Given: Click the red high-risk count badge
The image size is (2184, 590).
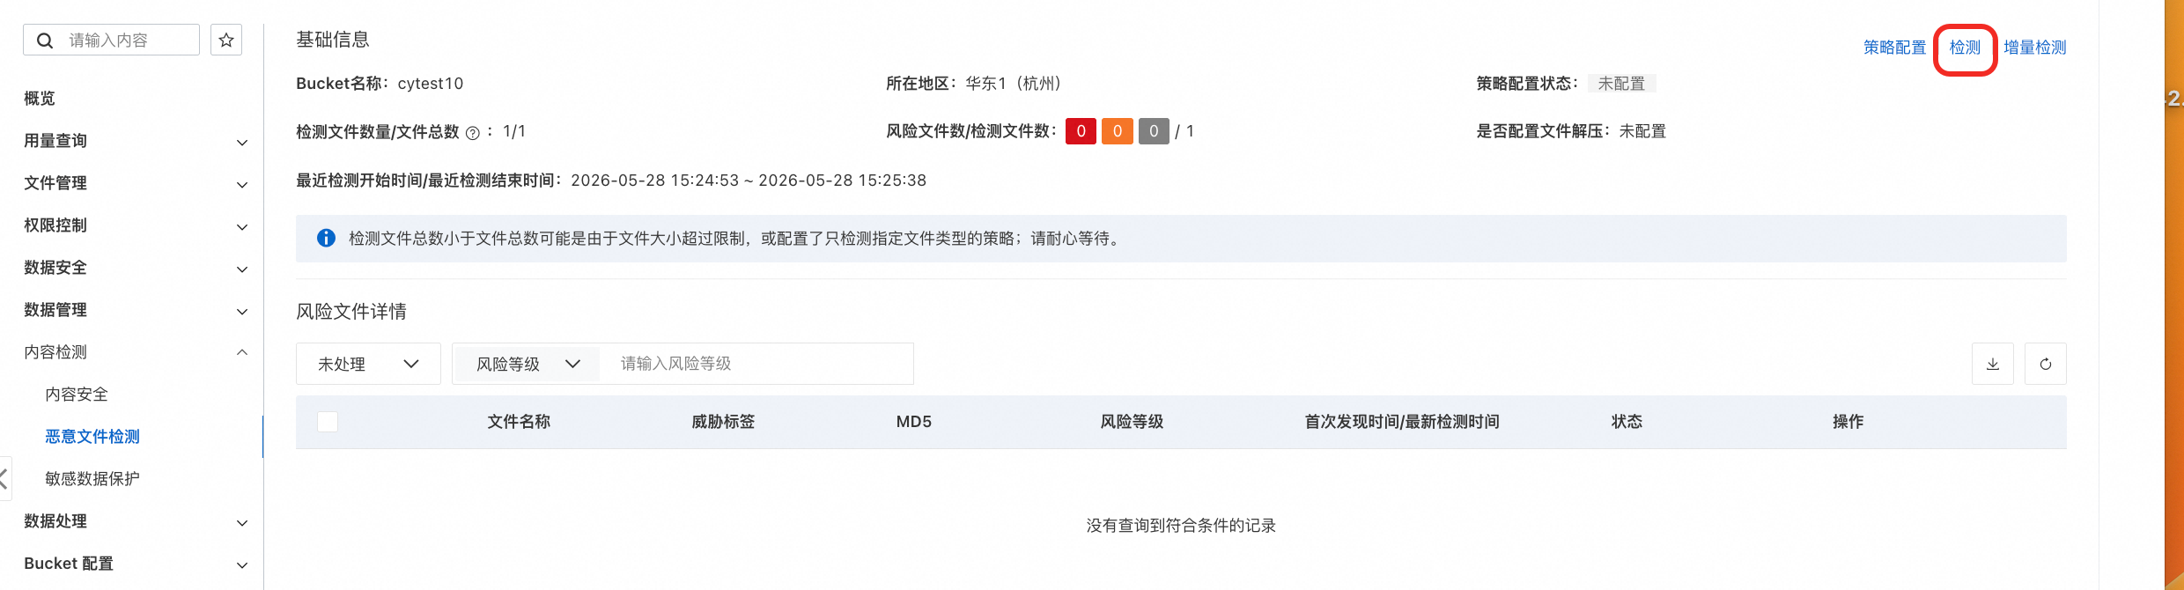Looking at the screenshot, I should point(1081,131).
